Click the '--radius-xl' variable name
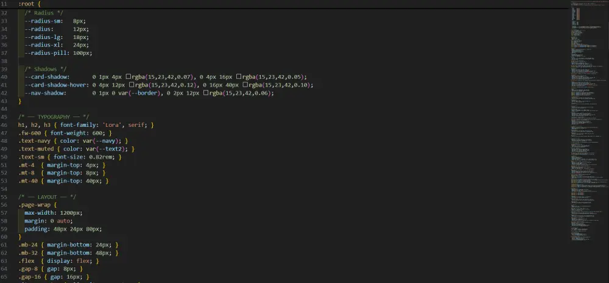 tap(43, 45)
